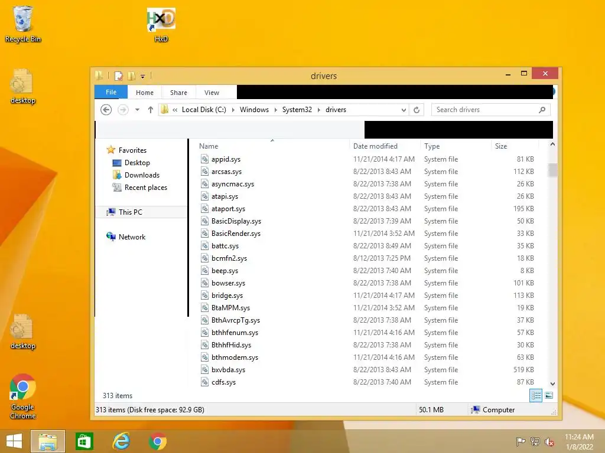Navigate to Windows breadcrumb
The width and height of the screenshot is (605, 453).
254,110
